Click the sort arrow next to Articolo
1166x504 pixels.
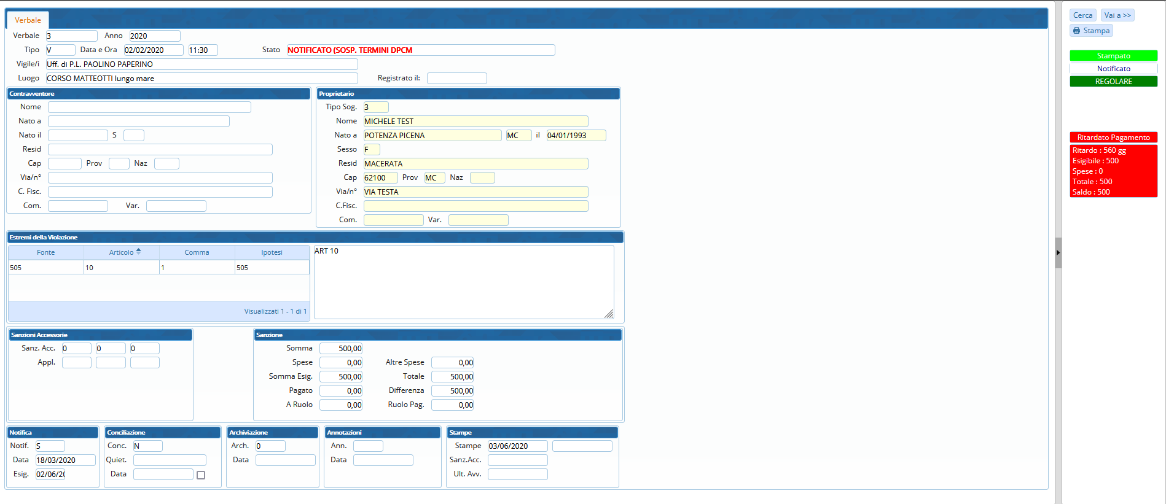(x=139, y=252)
